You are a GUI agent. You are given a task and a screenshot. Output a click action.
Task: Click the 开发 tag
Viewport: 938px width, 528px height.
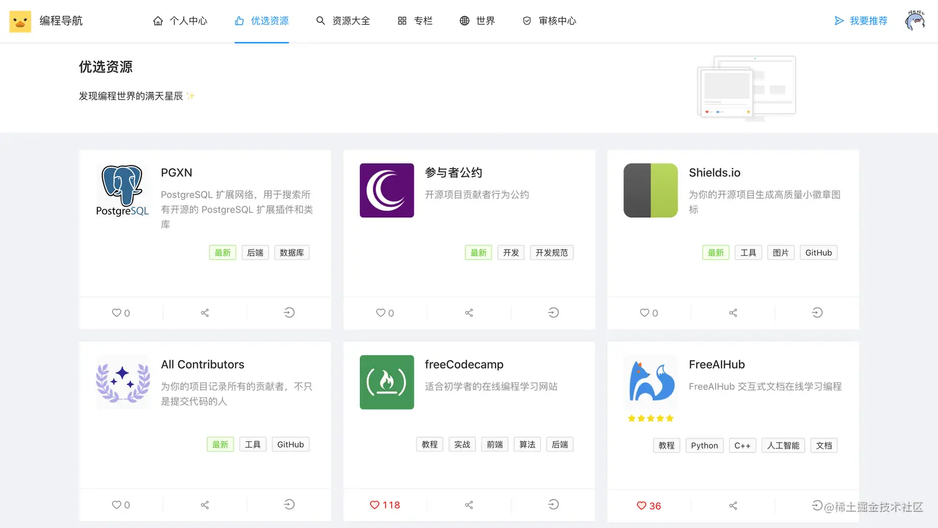click(x=511, y=253)
